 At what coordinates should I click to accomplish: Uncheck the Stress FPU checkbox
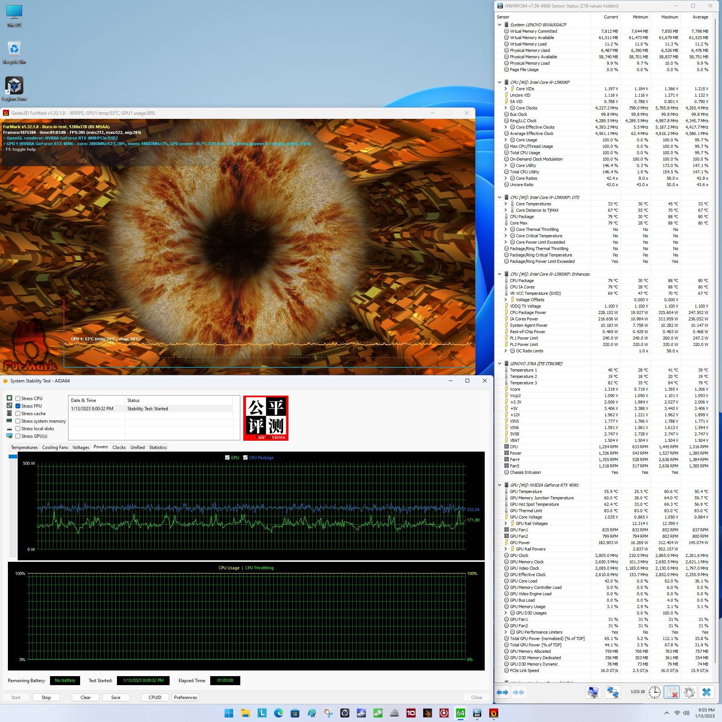tap(18, 406)
